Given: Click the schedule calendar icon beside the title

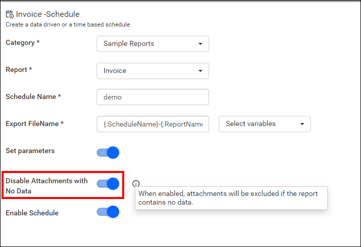Looking at the screenshot, I should pos(10,14).
